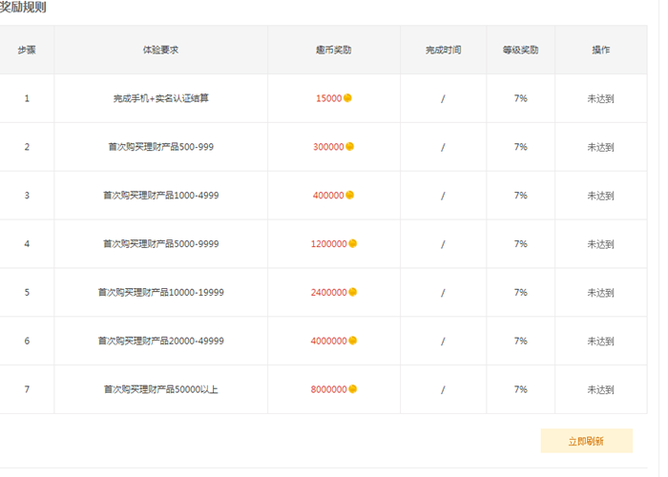
Task: Click the coin icon beside 15000 reward
Action: tap(348, 98)
